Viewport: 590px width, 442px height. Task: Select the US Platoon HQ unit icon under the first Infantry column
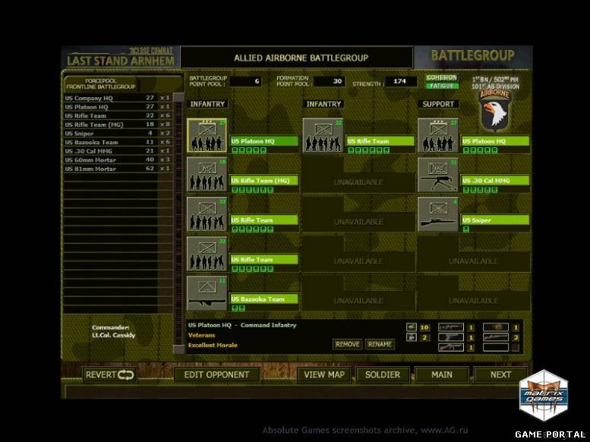coord(207,135)
